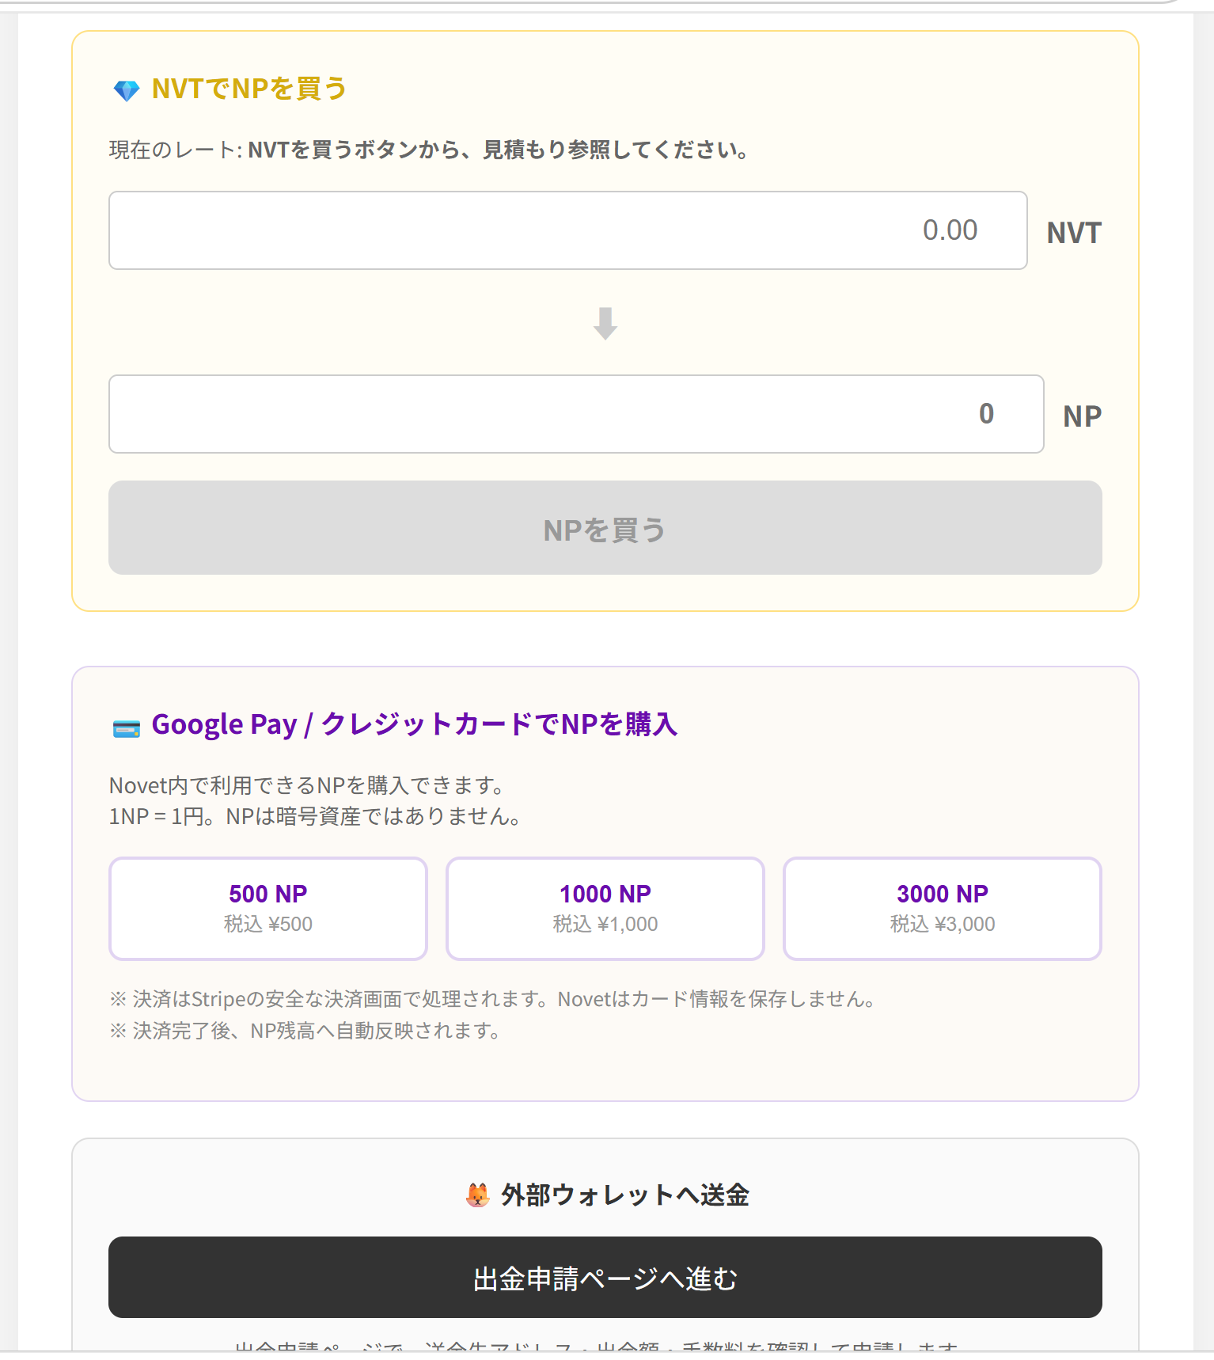
Task: Click the NP unit label beside second field
Action: [x=1082, y=416]
